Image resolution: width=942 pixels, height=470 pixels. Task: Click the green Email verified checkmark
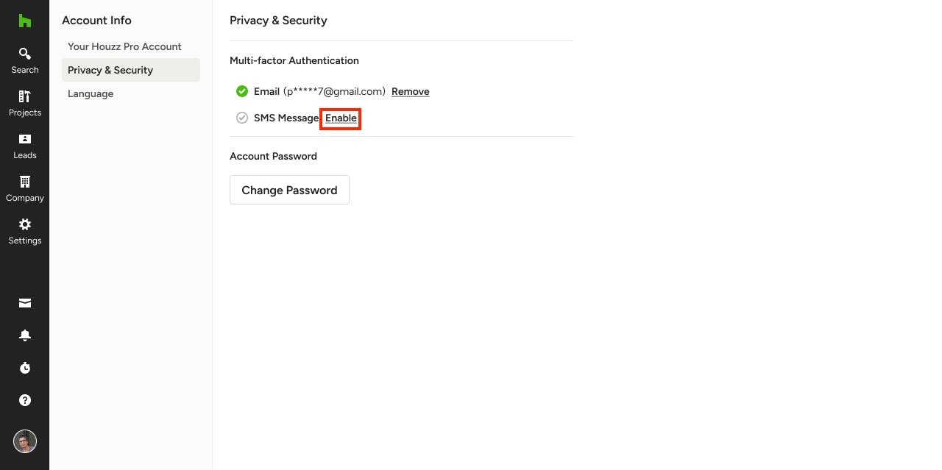(241, 91)
